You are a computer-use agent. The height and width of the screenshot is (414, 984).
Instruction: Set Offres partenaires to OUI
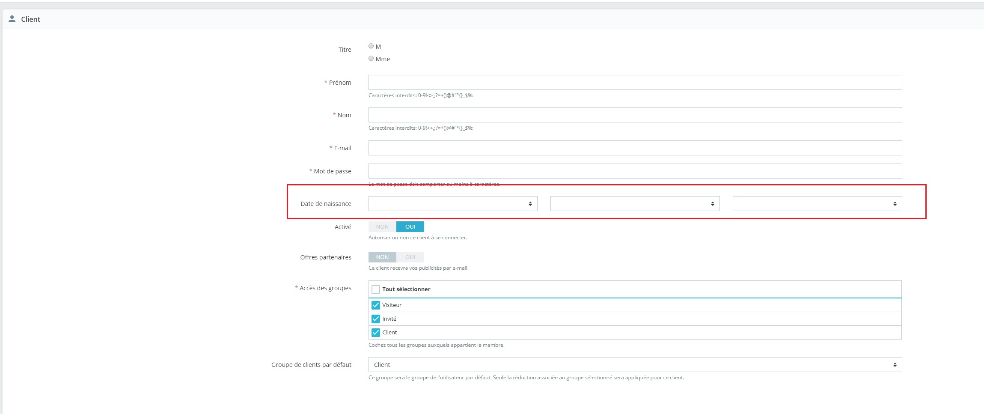point(410,257)
